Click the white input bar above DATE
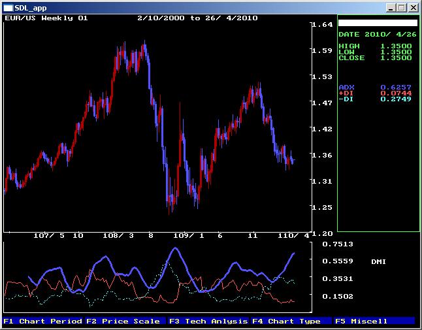The width and height of the screenshot is (422, 330). (x=378, y=23)
